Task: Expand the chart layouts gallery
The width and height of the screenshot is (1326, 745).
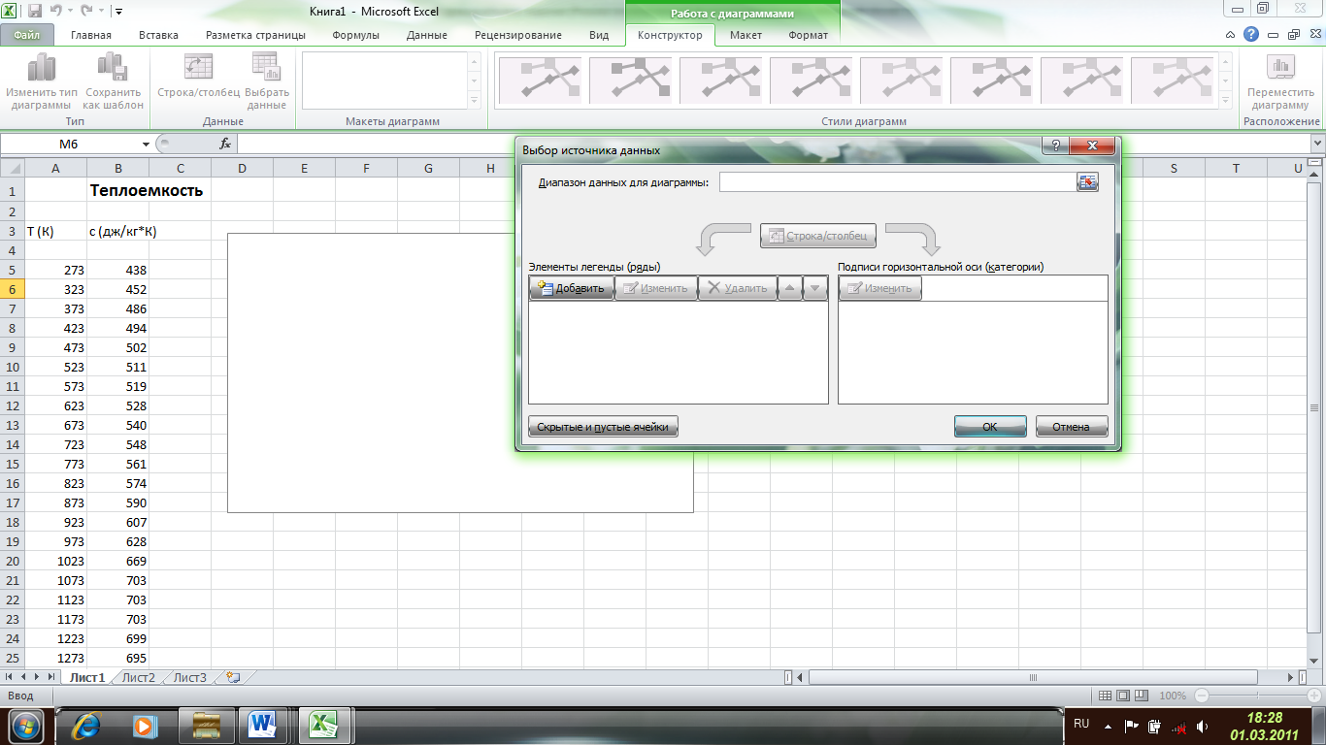Action: 475,101
